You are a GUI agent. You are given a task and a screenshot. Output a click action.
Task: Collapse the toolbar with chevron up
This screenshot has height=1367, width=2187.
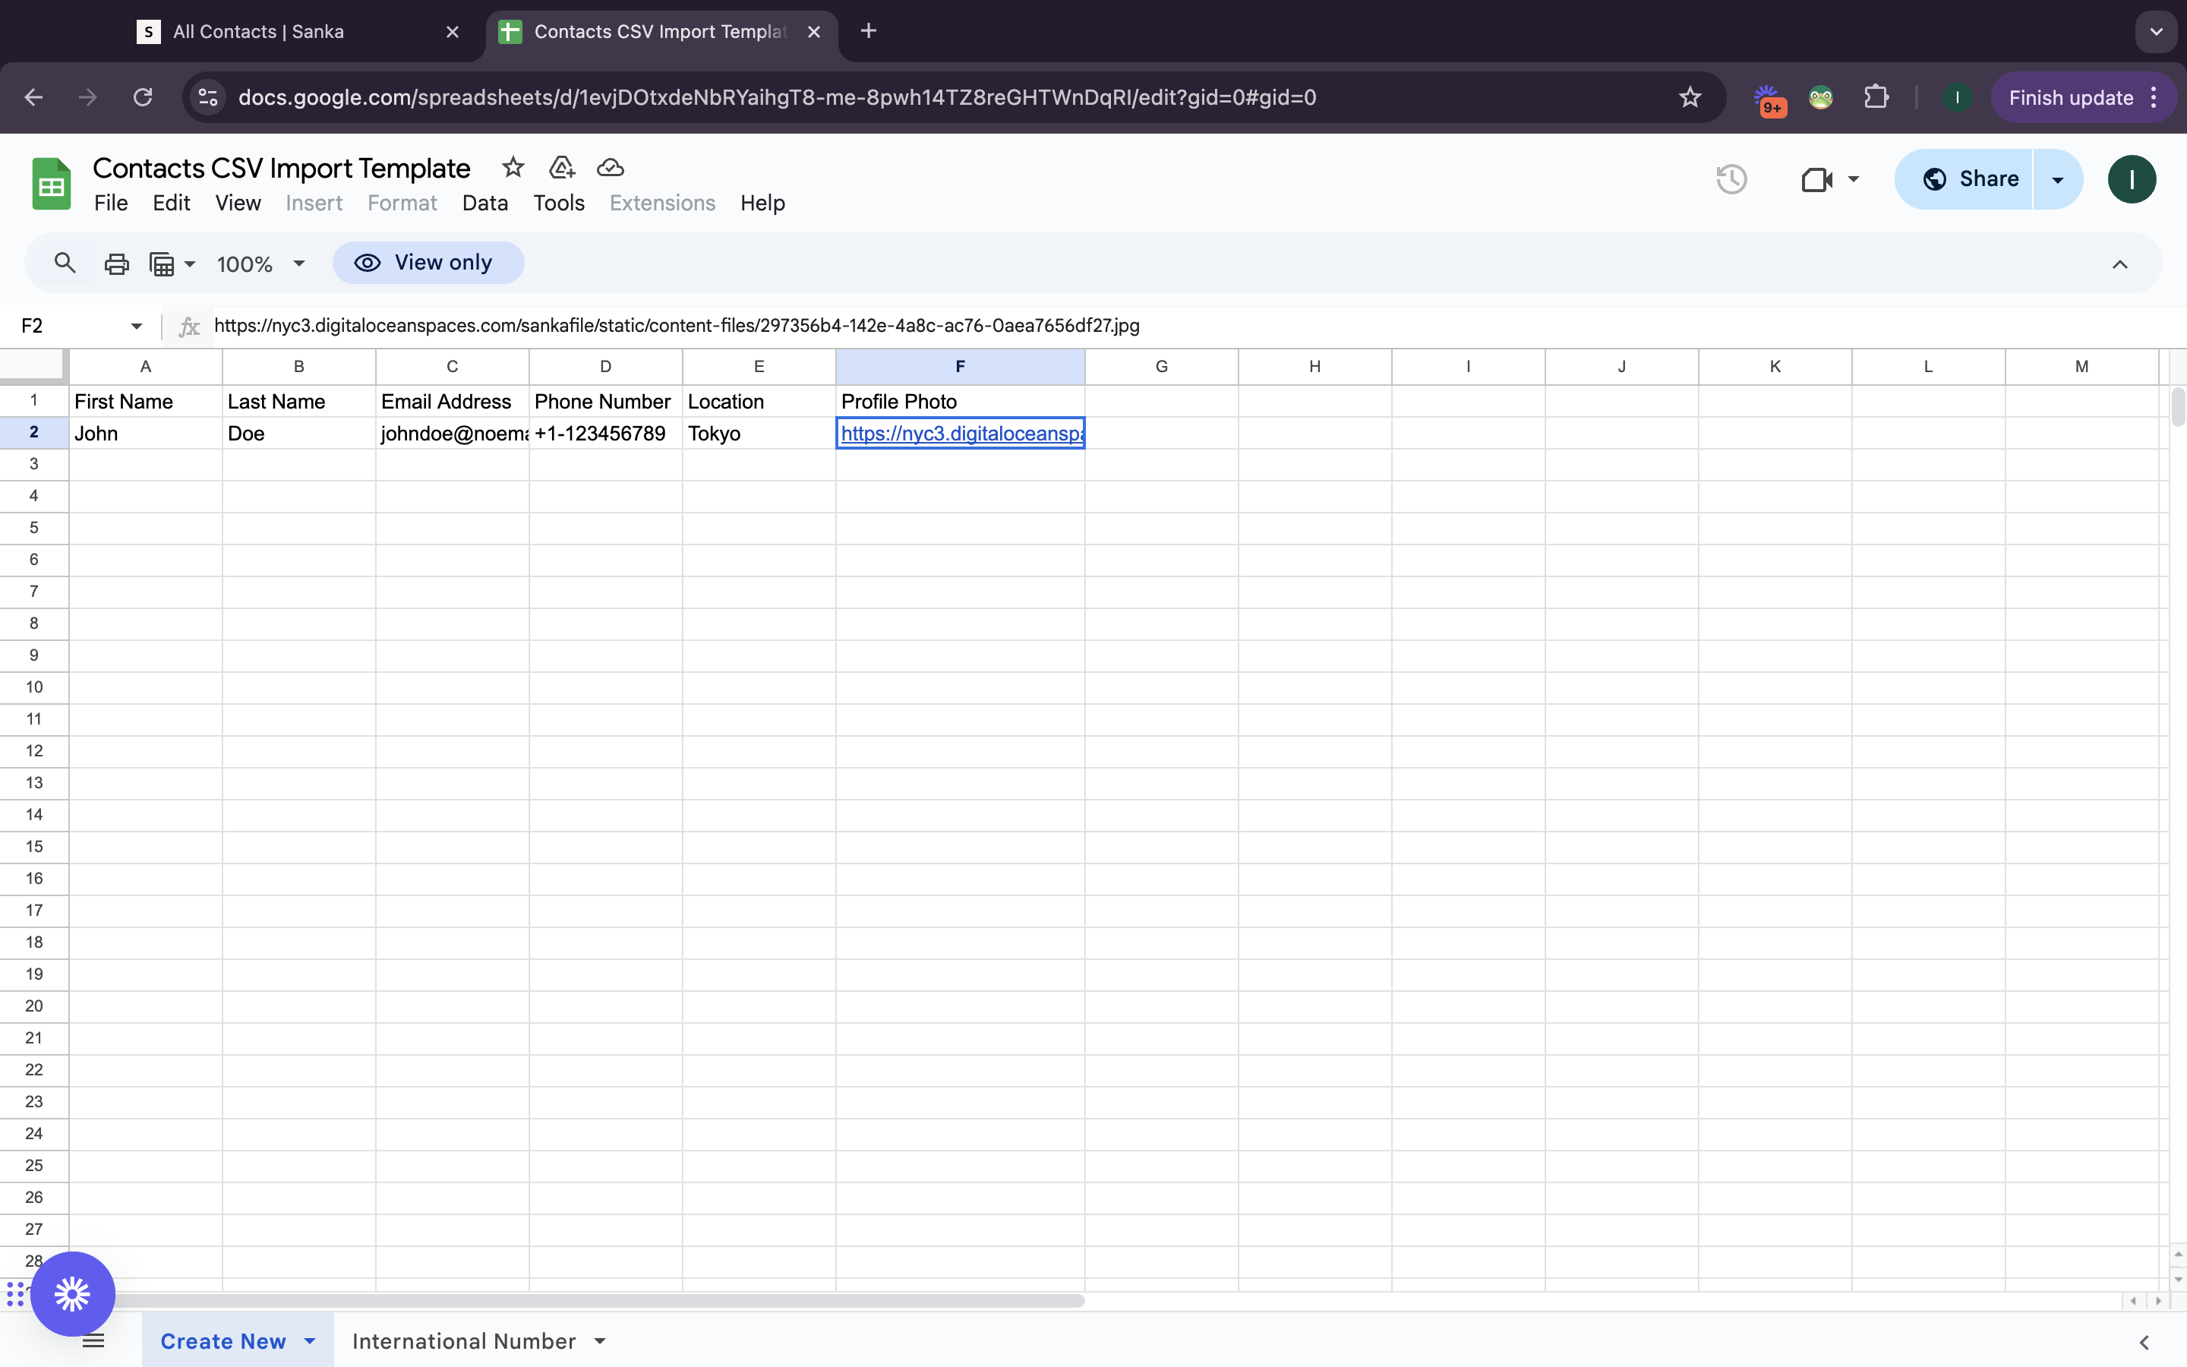[2119, 264]
